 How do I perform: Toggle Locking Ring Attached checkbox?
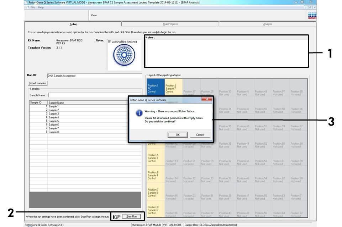tap(110, 41)
